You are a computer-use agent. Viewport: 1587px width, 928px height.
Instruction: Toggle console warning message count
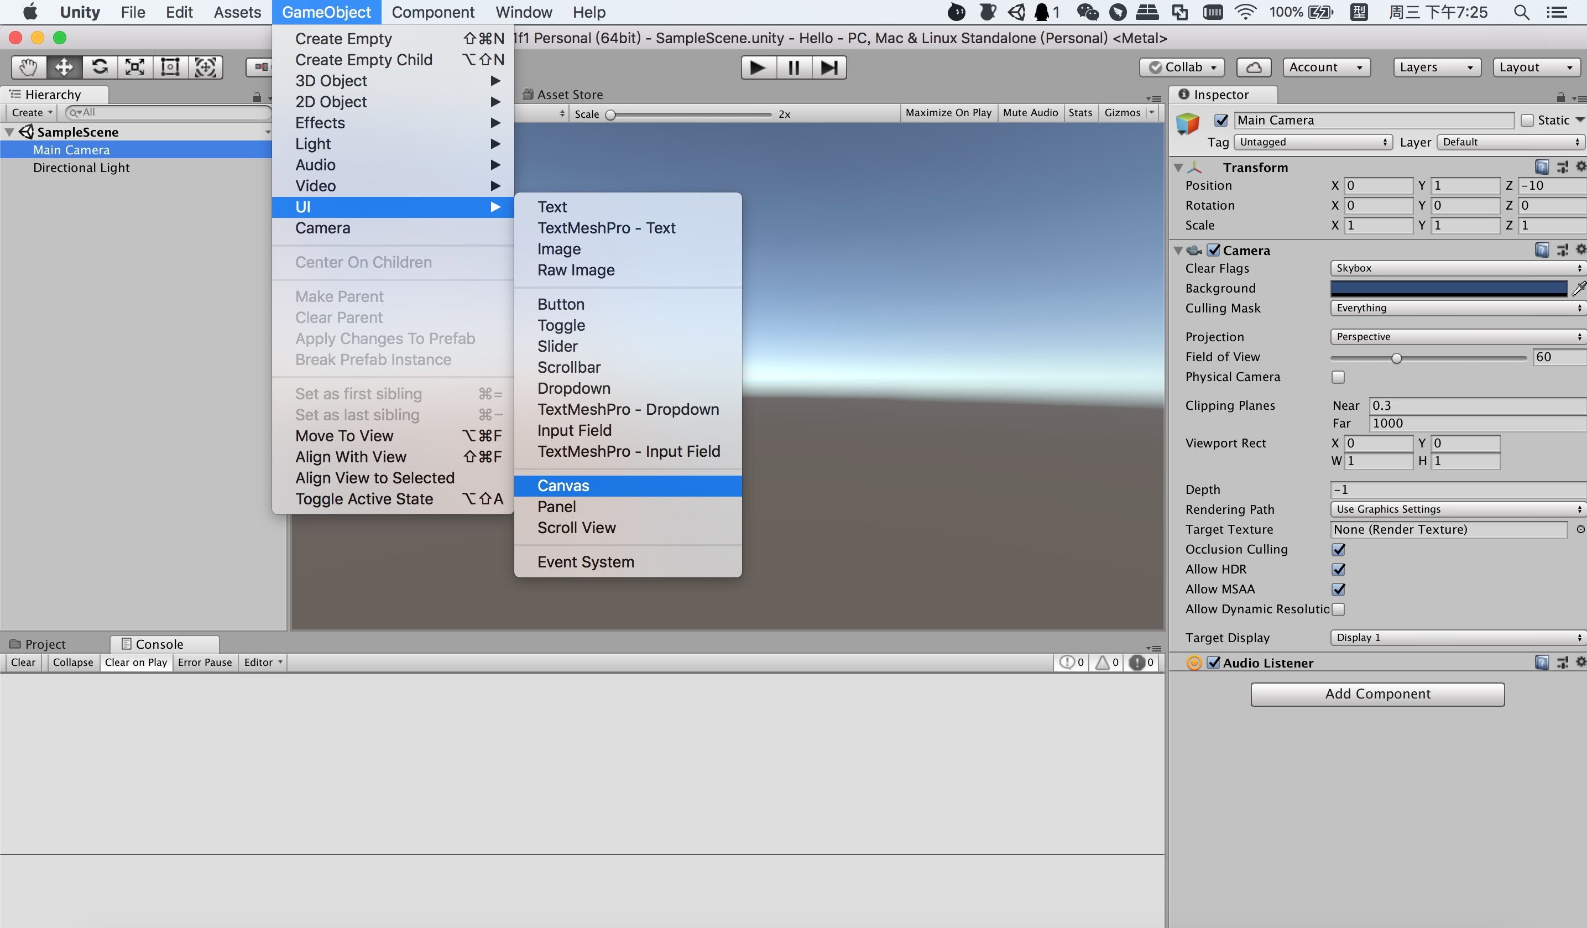click(x=1106, y=662)
